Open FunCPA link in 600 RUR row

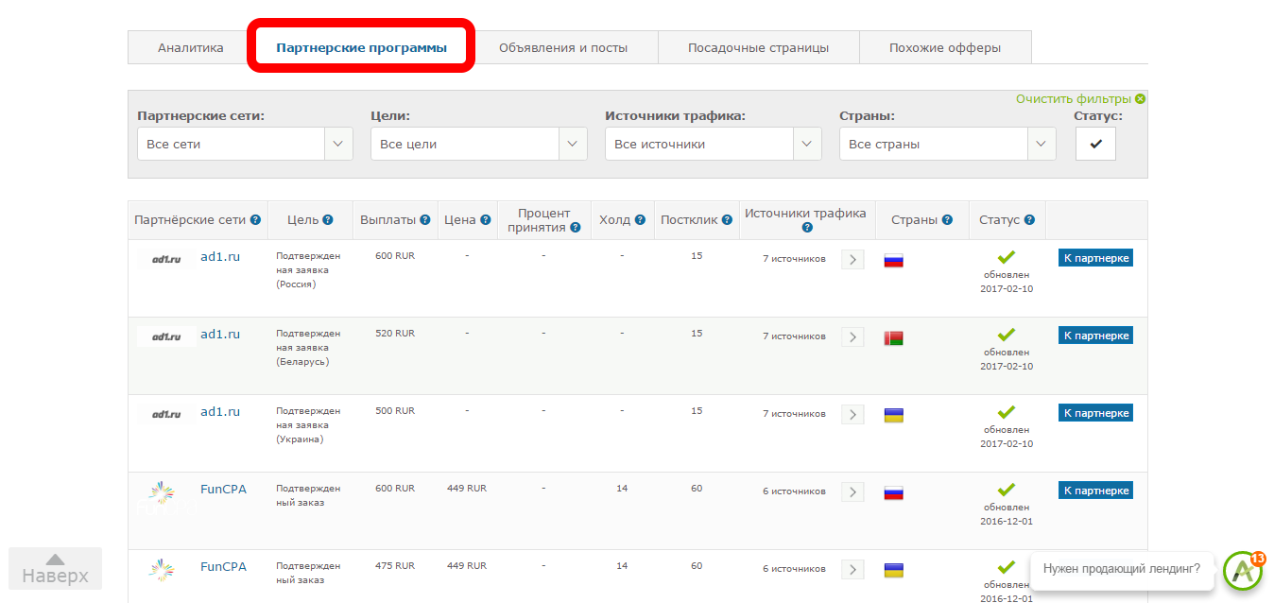click(223, 489)
